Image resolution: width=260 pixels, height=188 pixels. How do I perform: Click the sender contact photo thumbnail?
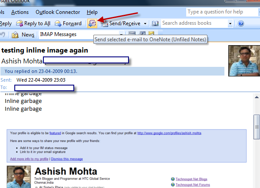pos(244,61)
